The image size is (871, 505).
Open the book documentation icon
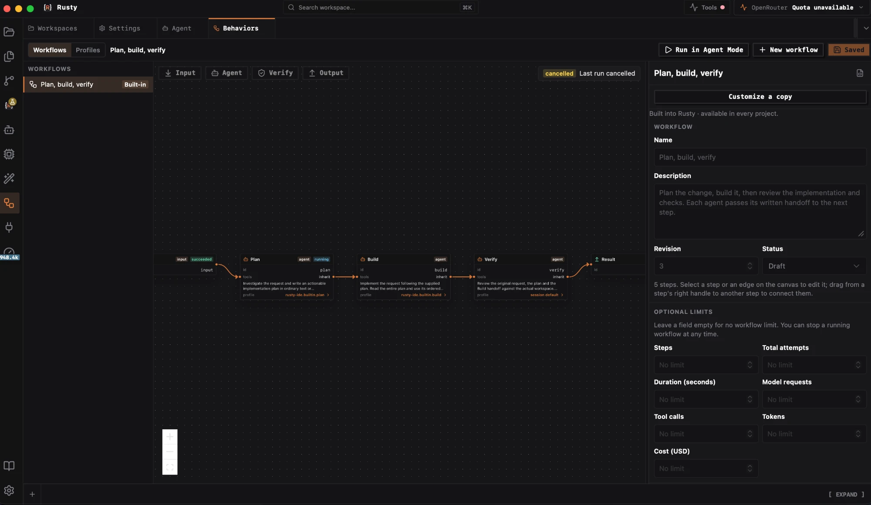click(9, 466)
